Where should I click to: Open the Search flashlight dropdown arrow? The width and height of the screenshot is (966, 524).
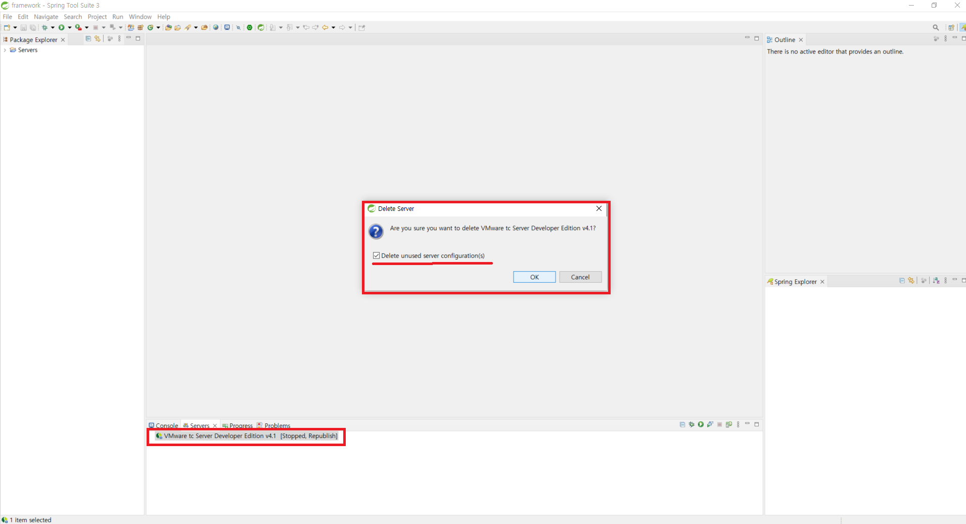point(196,27)
